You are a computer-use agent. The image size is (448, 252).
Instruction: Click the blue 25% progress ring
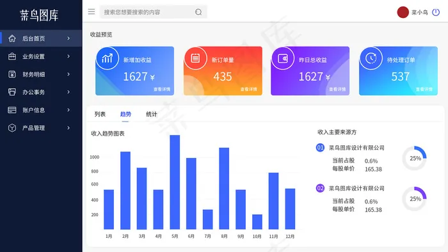[415, 158]
